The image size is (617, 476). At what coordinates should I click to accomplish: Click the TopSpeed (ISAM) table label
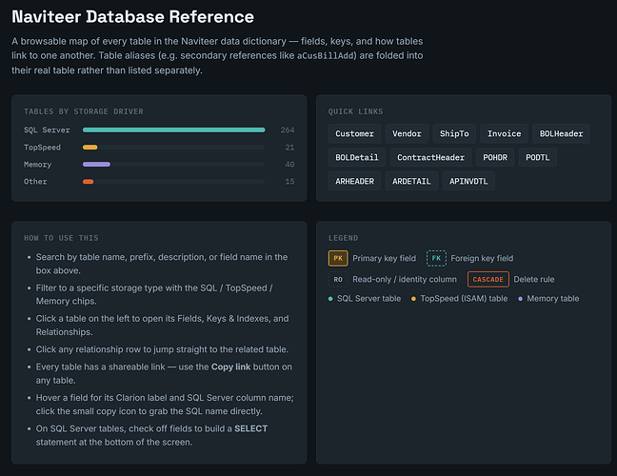(x=464, y=299)
